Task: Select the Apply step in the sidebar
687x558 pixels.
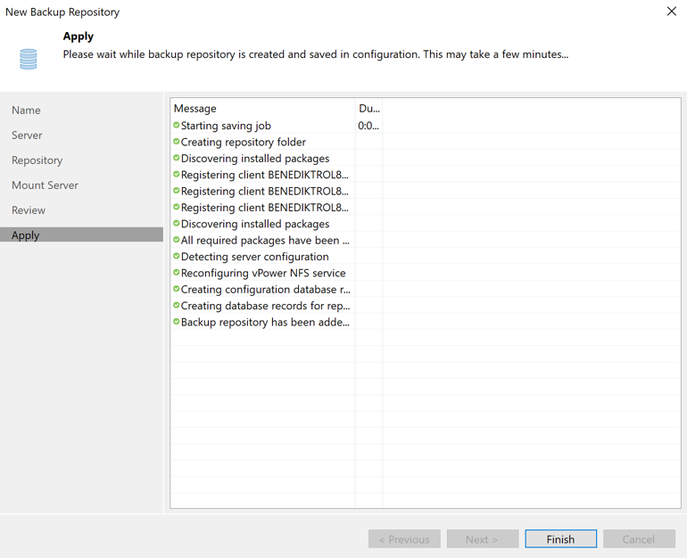Action: pos(26,235)
